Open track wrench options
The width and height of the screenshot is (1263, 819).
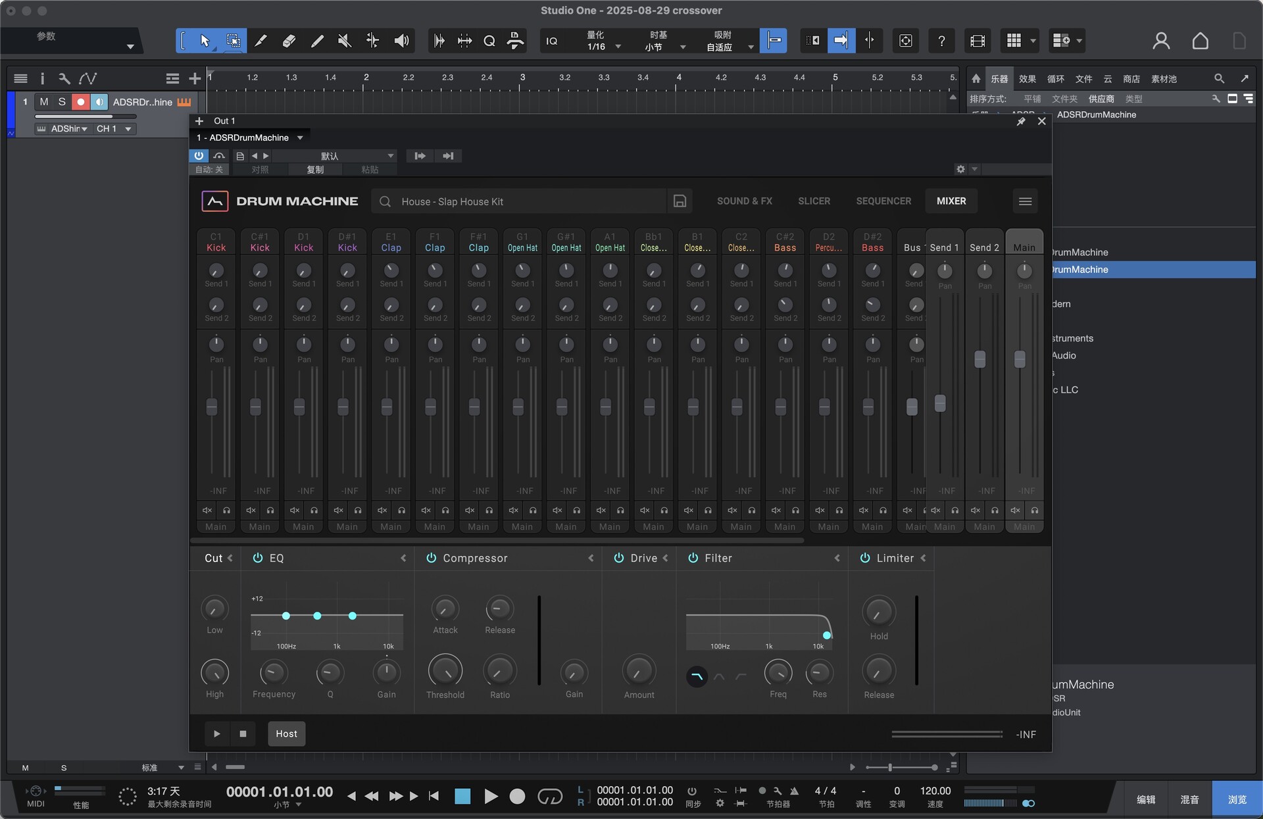pos(64,79)
